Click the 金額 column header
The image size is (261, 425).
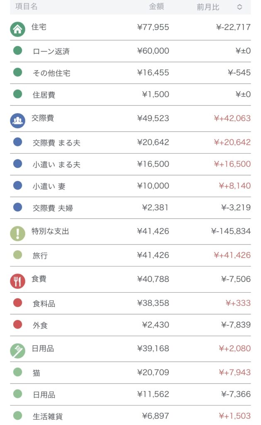[156, 7]
